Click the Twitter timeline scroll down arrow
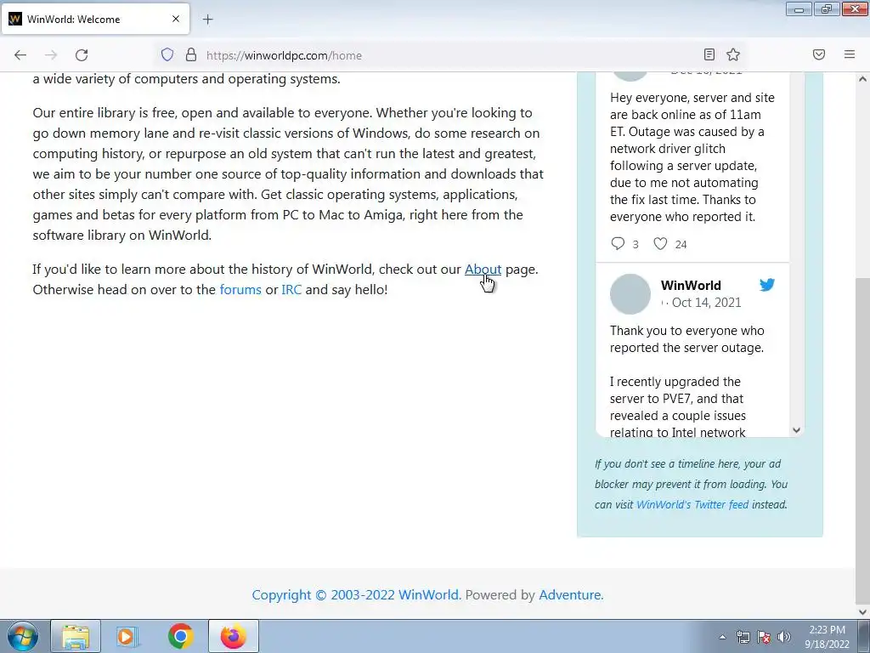The image size is (870, 653). (x=796, y=430)
